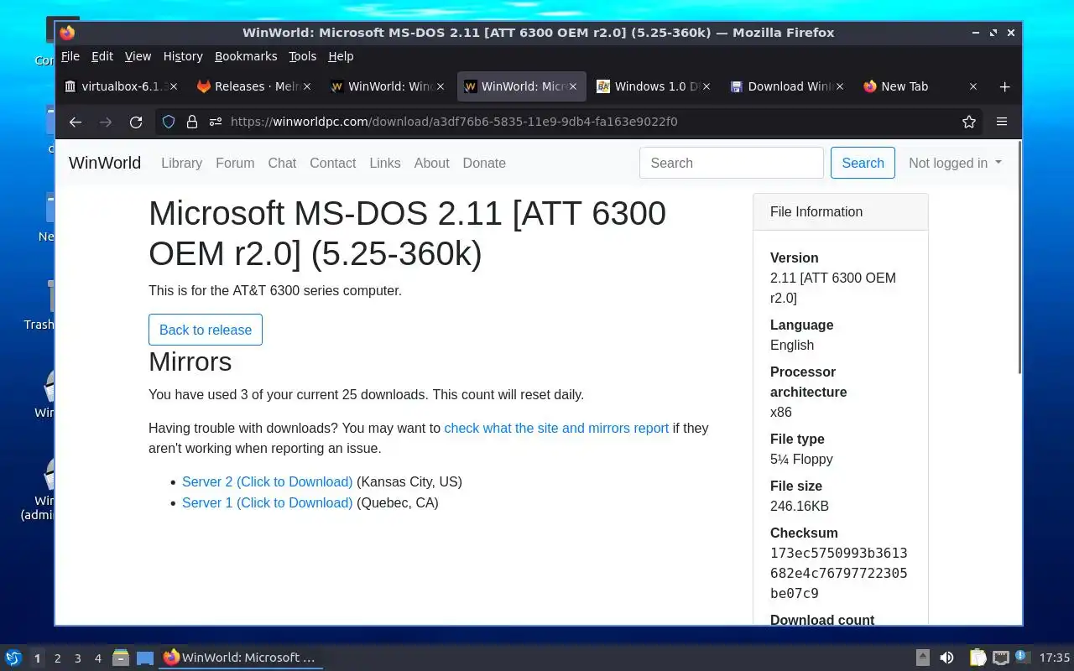Screen dimensions: 1074x671
Task: Open the Help menu
Action: (x=341, y=56)
